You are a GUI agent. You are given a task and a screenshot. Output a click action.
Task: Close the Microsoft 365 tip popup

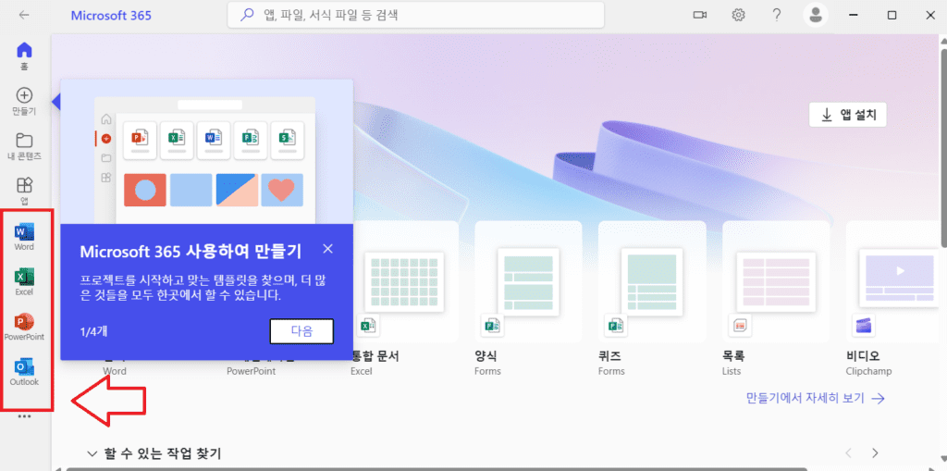coord(328,249)
